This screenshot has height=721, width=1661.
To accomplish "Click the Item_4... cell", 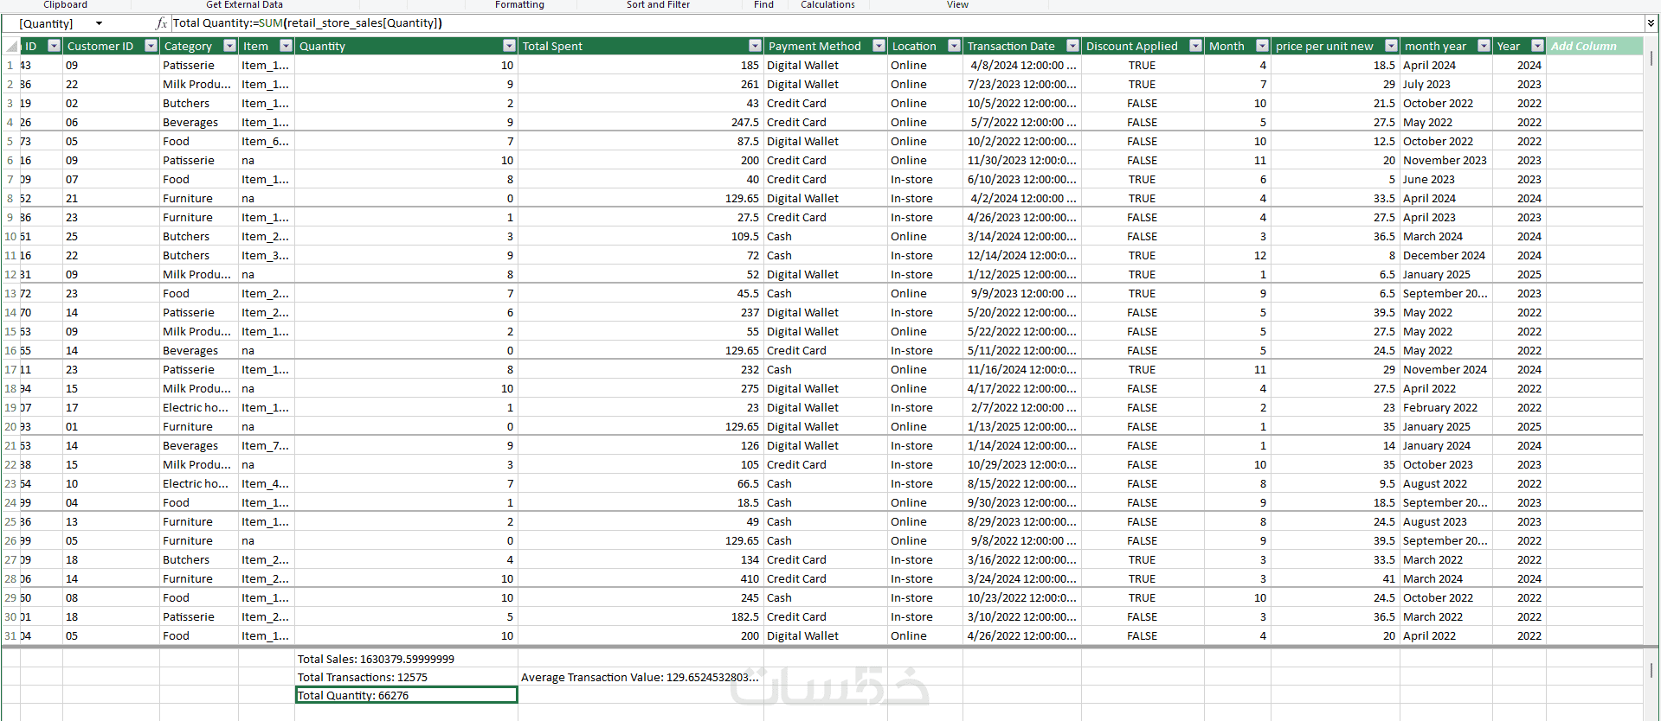I will click(x=266, y=483).
